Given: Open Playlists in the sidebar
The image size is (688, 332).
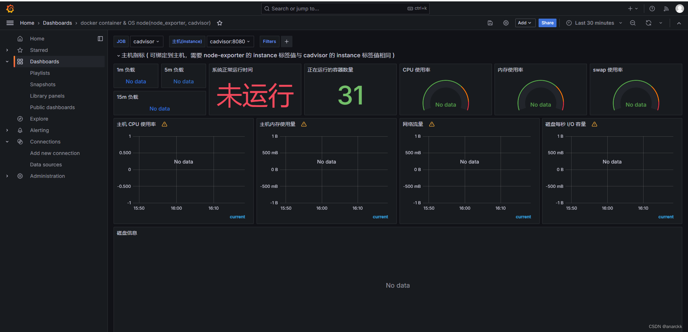Looking at the screenshot, I should point(40,73).
